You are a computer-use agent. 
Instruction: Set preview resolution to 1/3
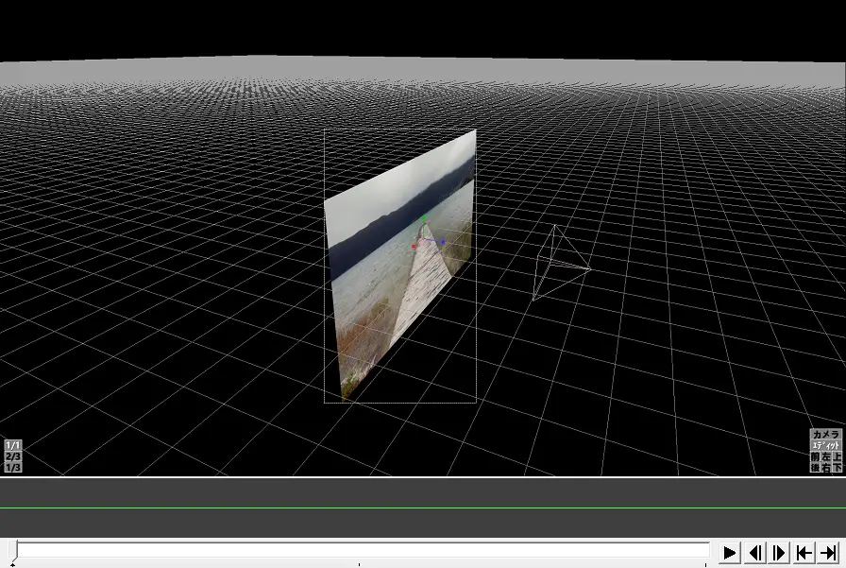13,468
